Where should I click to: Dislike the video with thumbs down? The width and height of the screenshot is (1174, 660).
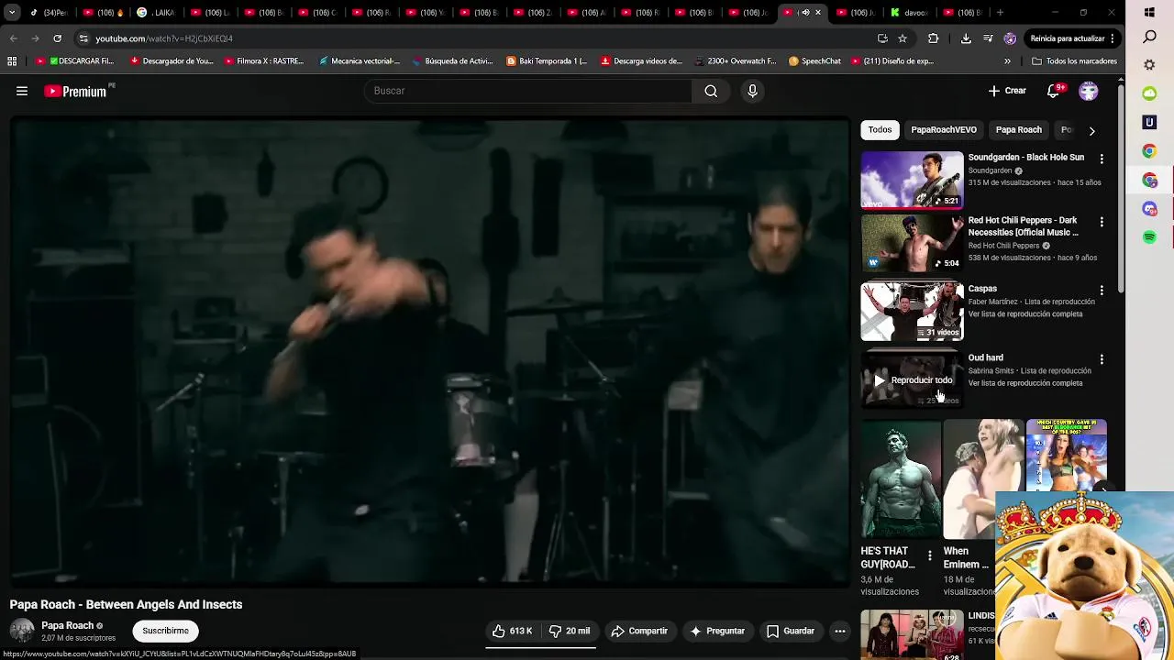click(x=569, y=631)
